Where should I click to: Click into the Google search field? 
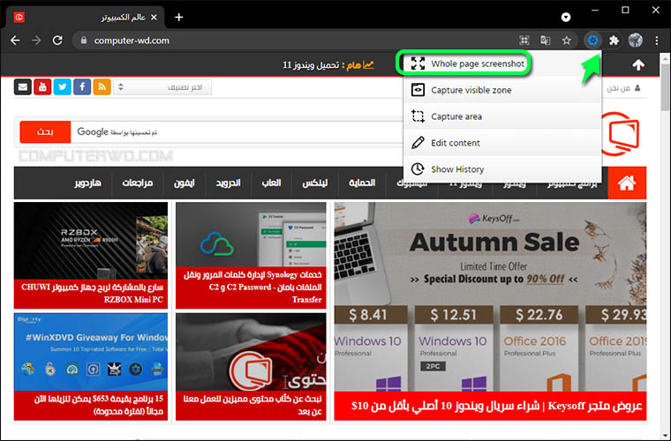pos(237,131)
